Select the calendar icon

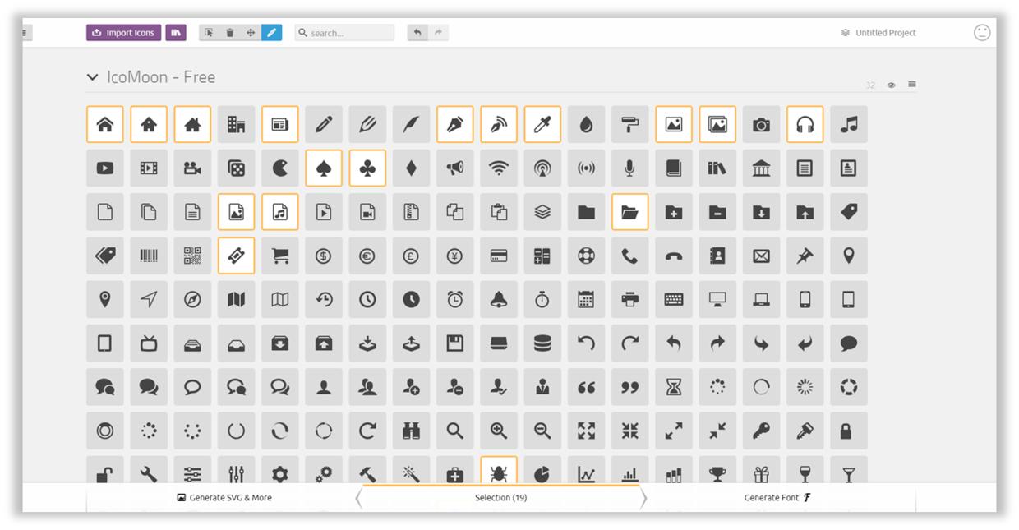pos(586,300)
